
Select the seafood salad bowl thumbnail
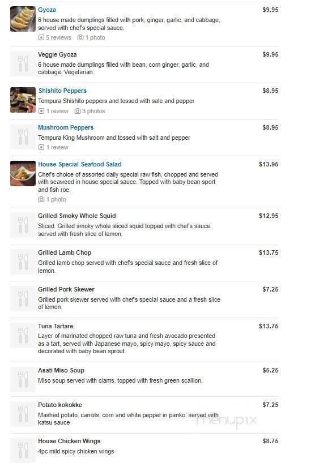click(22, 173)
